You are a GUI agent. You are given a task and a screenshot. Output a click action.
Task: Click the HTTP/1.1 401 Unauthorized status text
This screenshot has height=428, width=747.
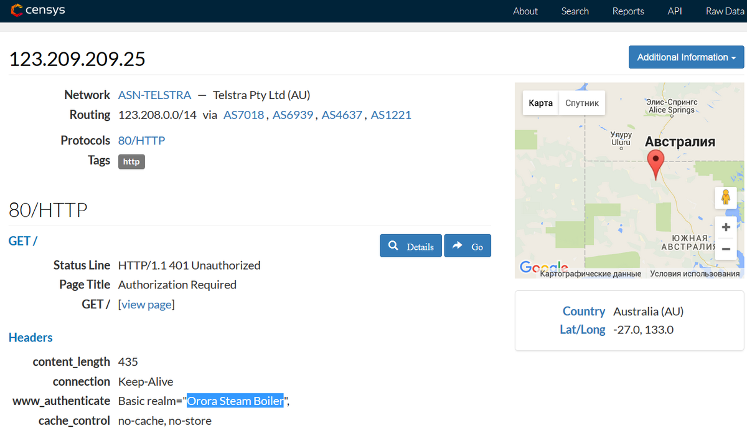(x=189, y=265)
